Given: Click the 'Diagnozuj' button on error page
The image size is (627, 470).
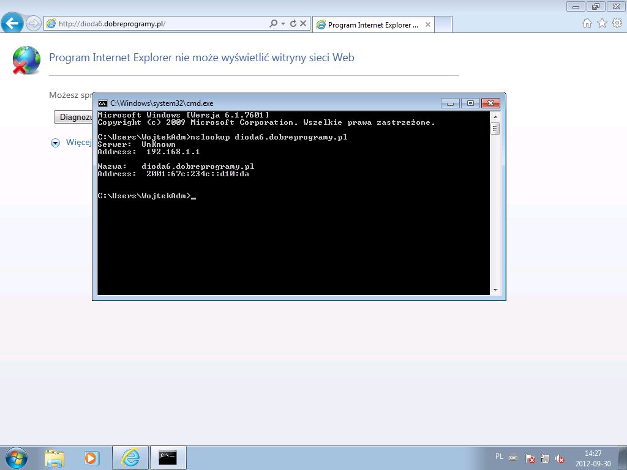Looking at the screenshot, I should tap(73, 117).
